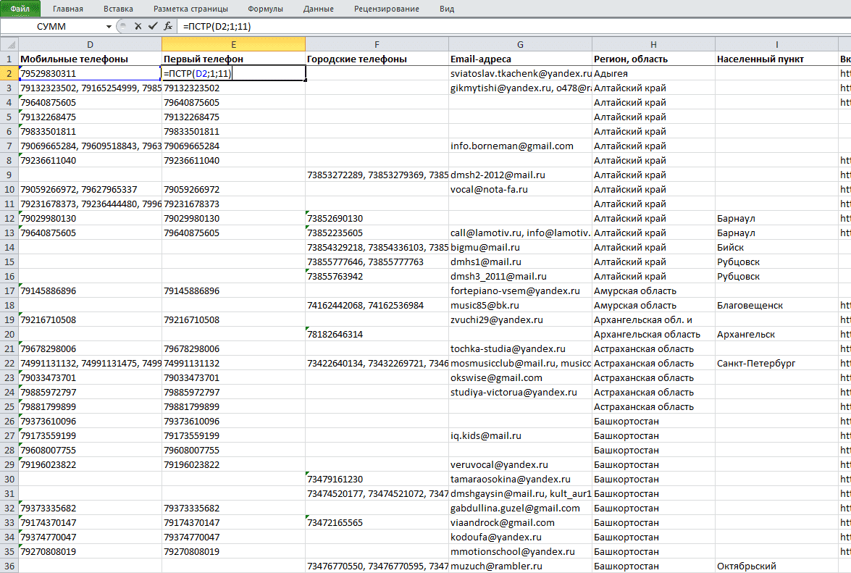Viewport: 851px width, 573px height.
Task: Open the Name Box function dropdown arrow
Action: coord(109,26)
